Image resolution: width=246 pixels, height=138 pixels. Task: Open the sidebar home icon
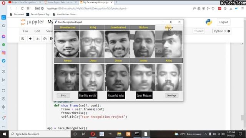click(x=3, y=17)
